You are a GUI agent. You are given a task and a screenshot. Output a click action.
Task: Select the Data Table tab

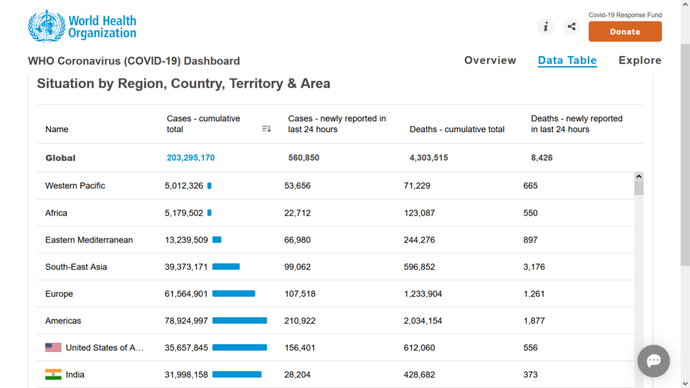[567, 60]
